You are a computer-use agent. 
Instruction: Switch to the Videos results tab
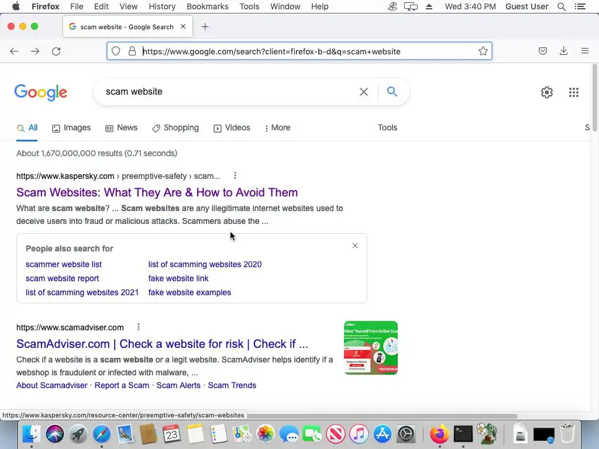point(232,128)
